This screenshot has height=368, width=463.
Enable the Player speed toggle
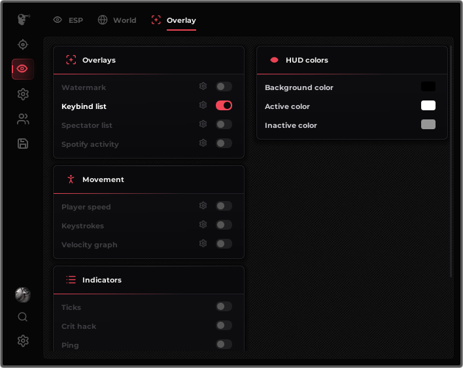(224, 206)
